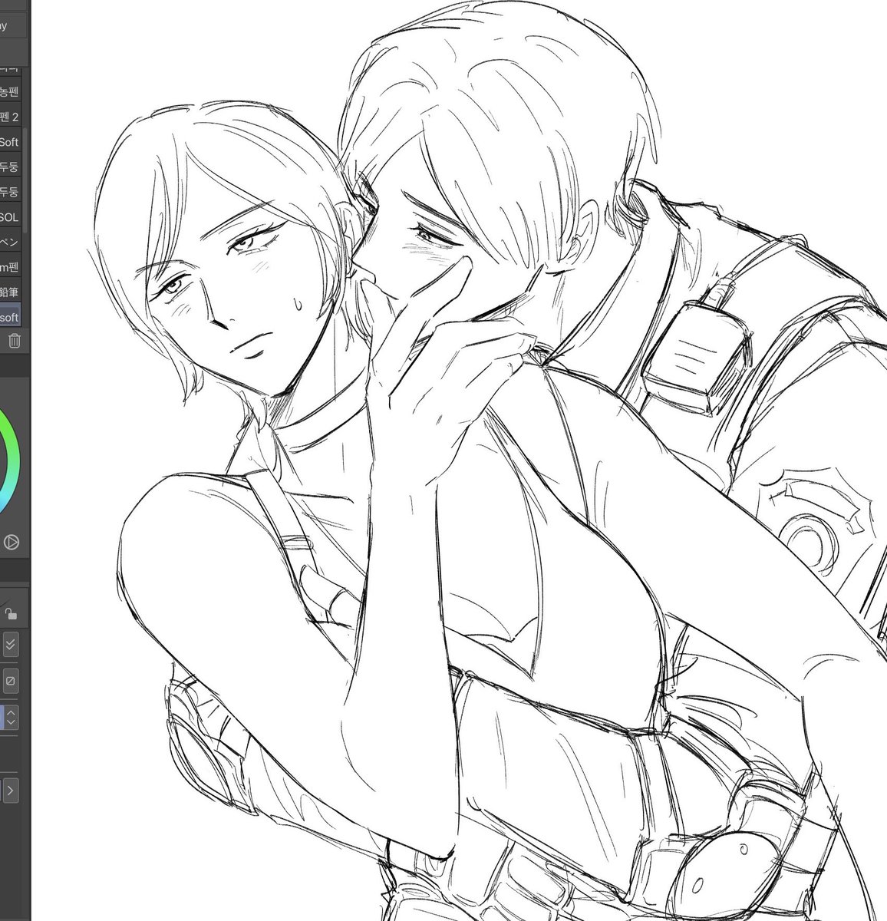Click the blue slider bar in the tool property panel
This screenshot has height=921, width=887.
point(2,718)
